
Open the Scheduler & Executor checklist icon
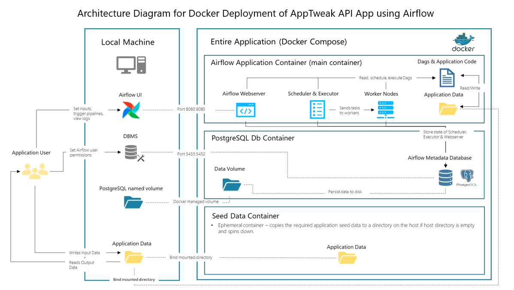pos(317,109)
